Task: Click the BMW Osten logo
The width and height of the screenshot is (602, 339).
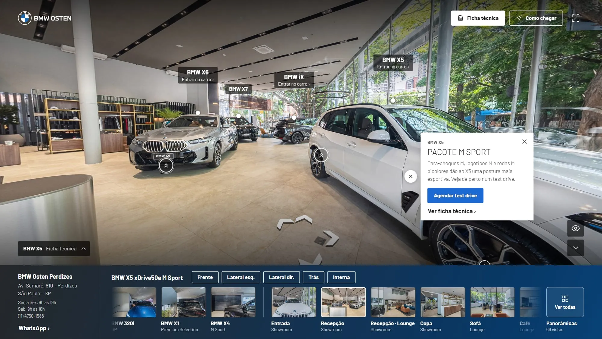Action: 45,18
